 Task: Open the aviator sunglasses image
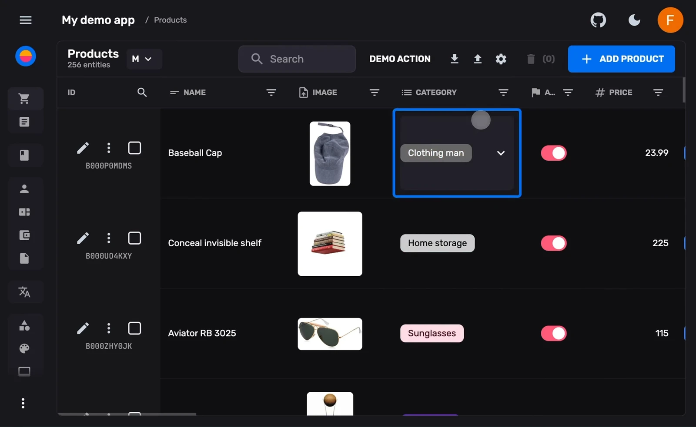330,334
